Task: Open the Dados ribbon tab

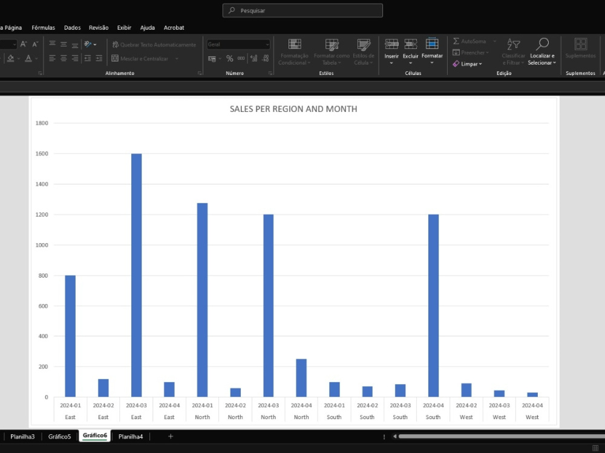Action: [72, 28]
